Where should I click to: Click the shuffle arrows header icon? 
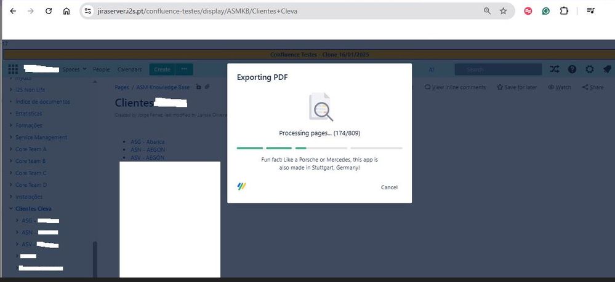(x=554, y=69)
